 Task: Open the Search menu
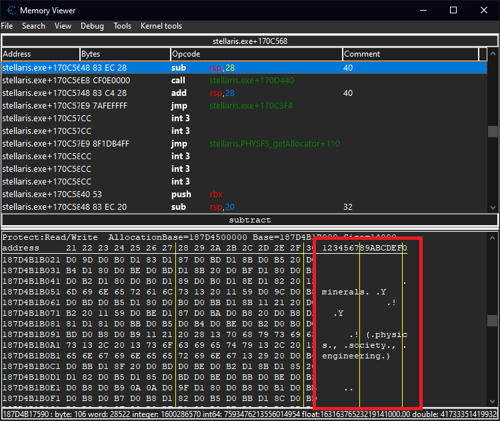(x=33, y=26)
